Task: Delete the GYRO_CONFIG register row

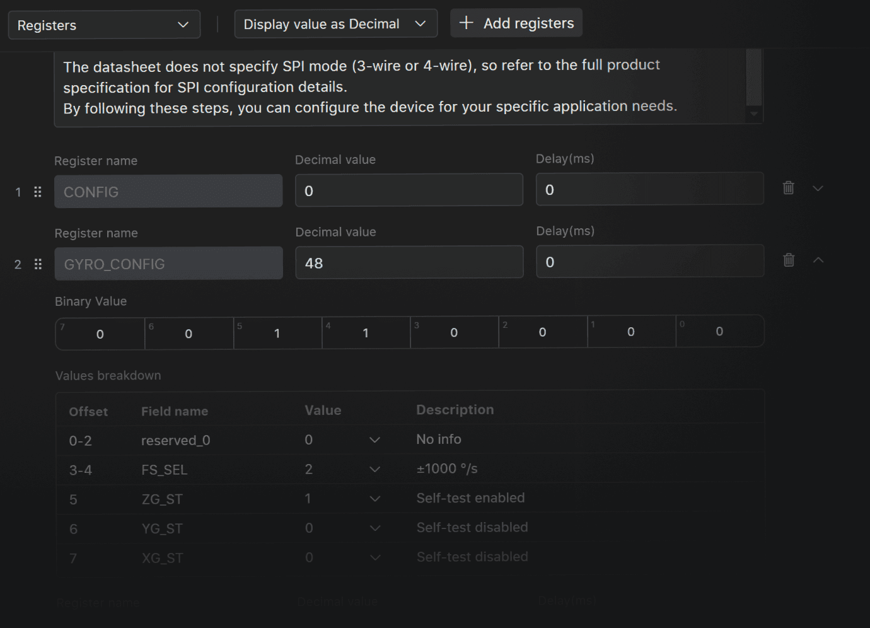Action: [789, 260]
